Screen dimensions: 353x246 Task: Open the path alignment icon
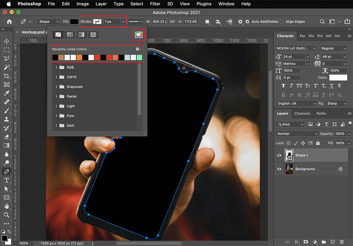pos(218,22)
